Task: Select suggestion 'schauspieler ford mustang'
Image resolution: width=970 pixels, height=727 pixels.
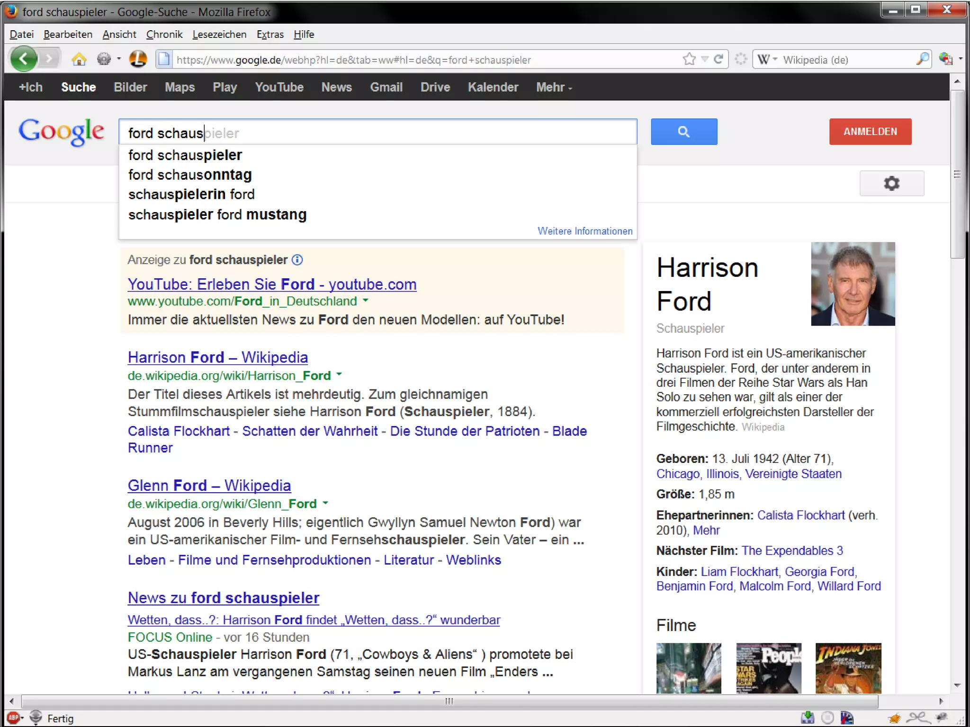Action: coord(217,215)
